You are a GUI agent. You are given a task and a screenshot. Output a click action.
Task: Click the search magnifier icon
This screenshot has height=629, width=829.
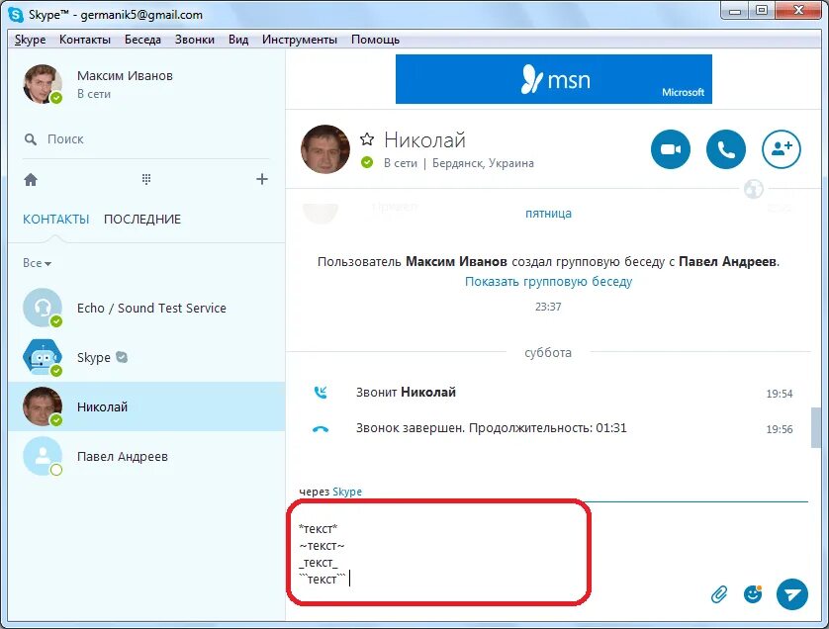(31, 139)
